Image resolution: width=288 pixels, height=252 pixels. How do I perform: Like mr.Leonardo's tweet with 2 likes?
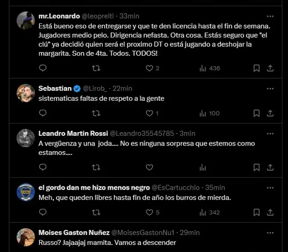149,68
